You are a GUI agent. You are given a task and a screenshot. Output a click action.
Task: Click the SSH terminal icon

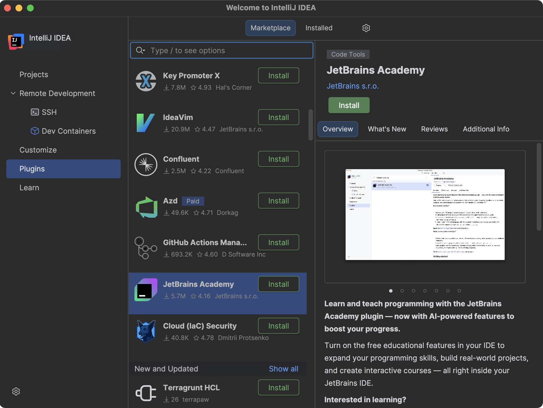coord(35,112)
